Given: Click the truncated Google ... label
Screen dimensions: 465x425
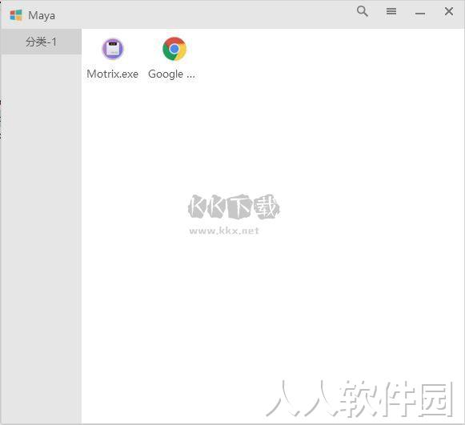Looking at the screenshot, I should (172, 74).
